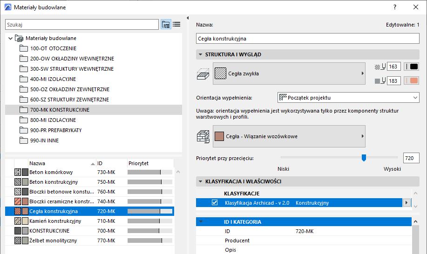Switch to flat list view icon
This screenshot has height=254, width=427.
coord(176,25)
